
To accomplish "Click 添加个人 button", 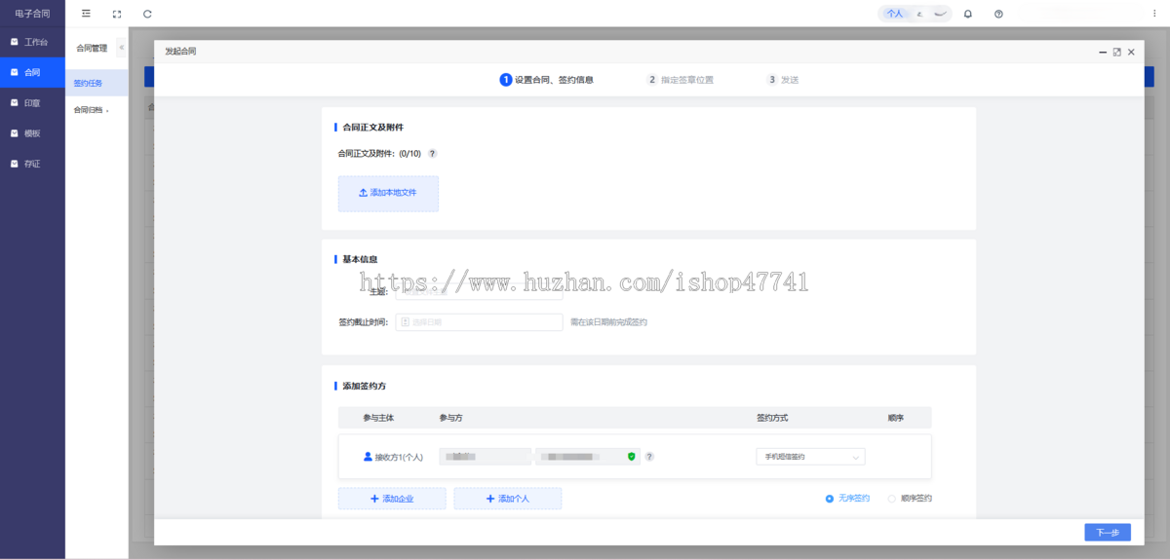I will pos(507,499).
